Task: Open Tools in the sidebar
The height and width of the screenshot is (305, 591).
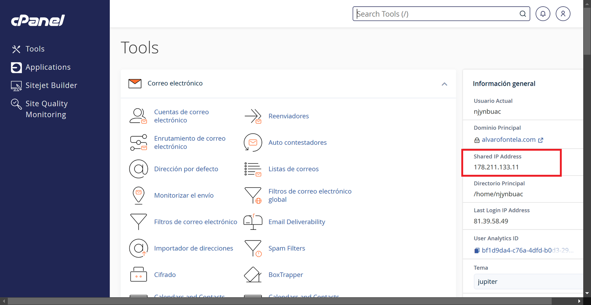Action: coord(35,49)
